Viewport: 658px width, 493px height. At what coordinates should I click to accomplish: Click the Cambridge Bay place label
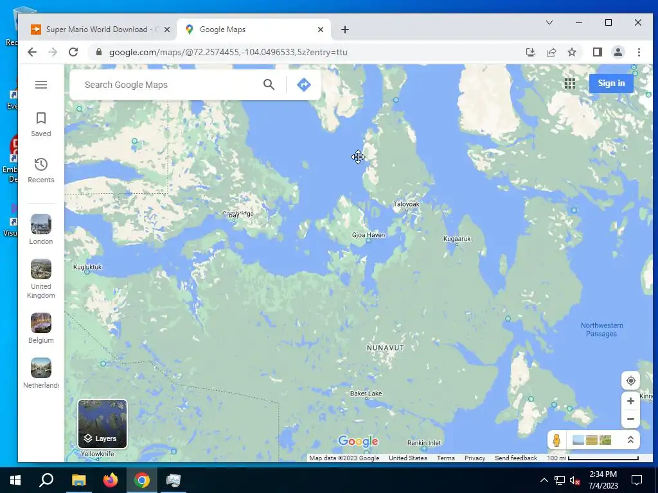coord(238,214)
